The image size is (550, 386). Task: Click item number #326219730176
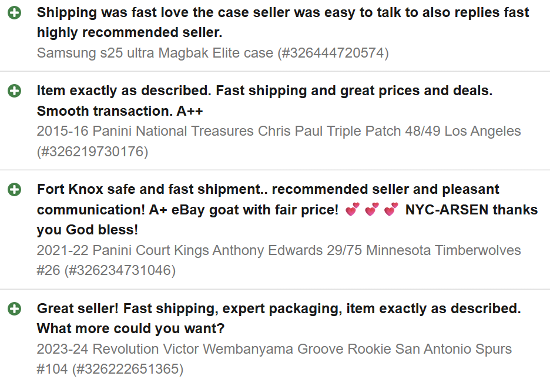93,152
